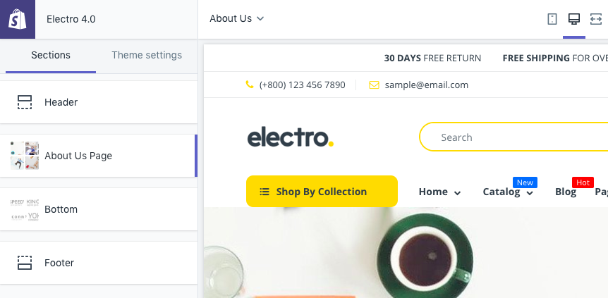
Task: Click the yellow envelope email icon
Action: (x=374, y=85)
